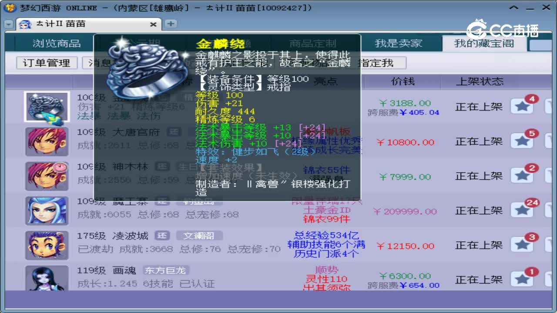
Task: Click the game logo icon in title bar
Action: pos(11,8)
